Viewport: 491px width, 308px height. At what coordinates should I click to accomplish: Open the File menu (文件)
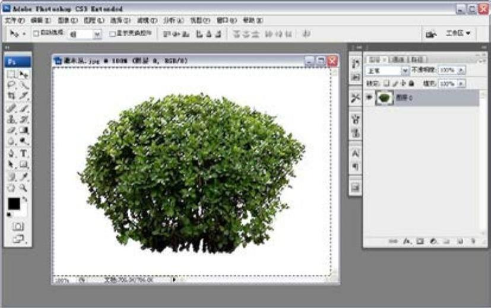coord(14,20)
